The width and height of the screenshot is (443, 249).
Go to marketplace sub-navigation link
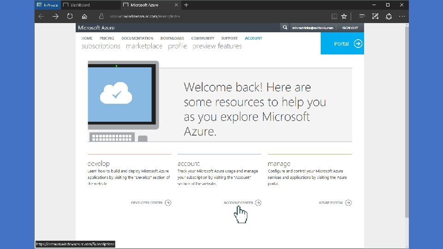click(x=144, y=46)
